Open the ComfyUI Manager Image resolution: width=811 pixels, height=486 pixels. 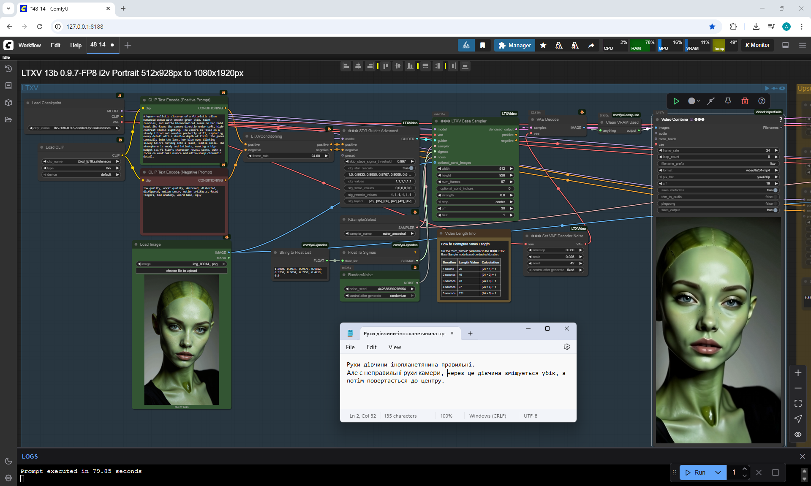[x=514, y=45]
